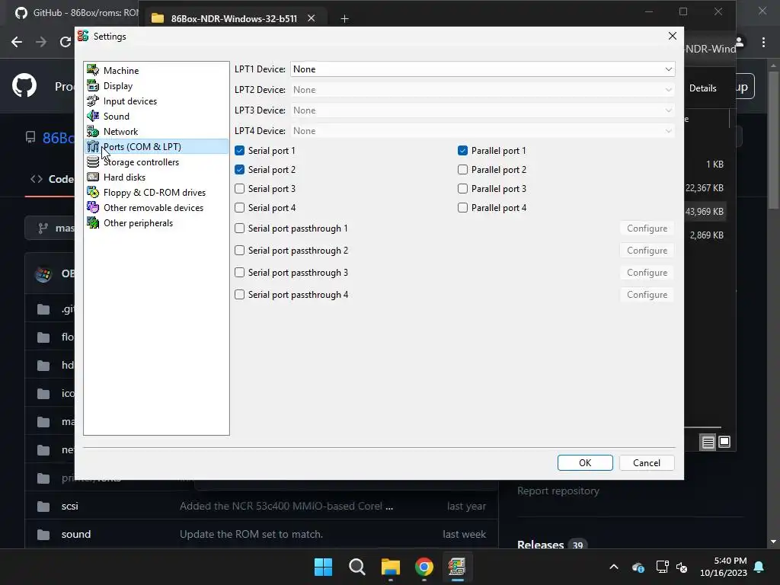The width and height of the screenshot is (780, 585).
Task: Uncheck Serial port 1
Action: tap(240, 150)
